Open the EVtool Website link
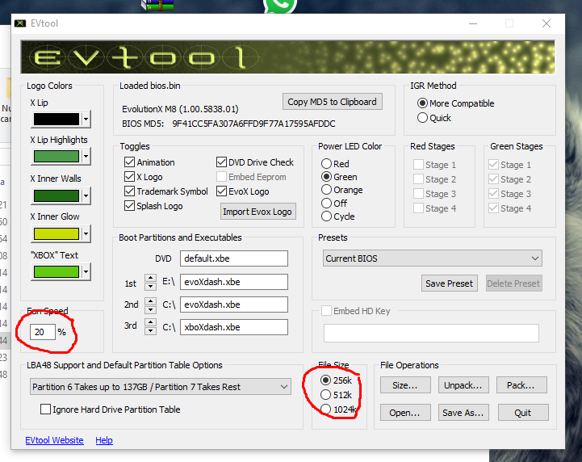The image size is (582, 462). click(55, 440)
